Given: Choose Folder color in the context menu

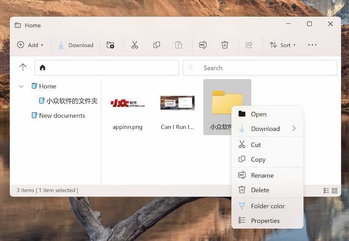Looking at the screenshot, I should (267, 206).
